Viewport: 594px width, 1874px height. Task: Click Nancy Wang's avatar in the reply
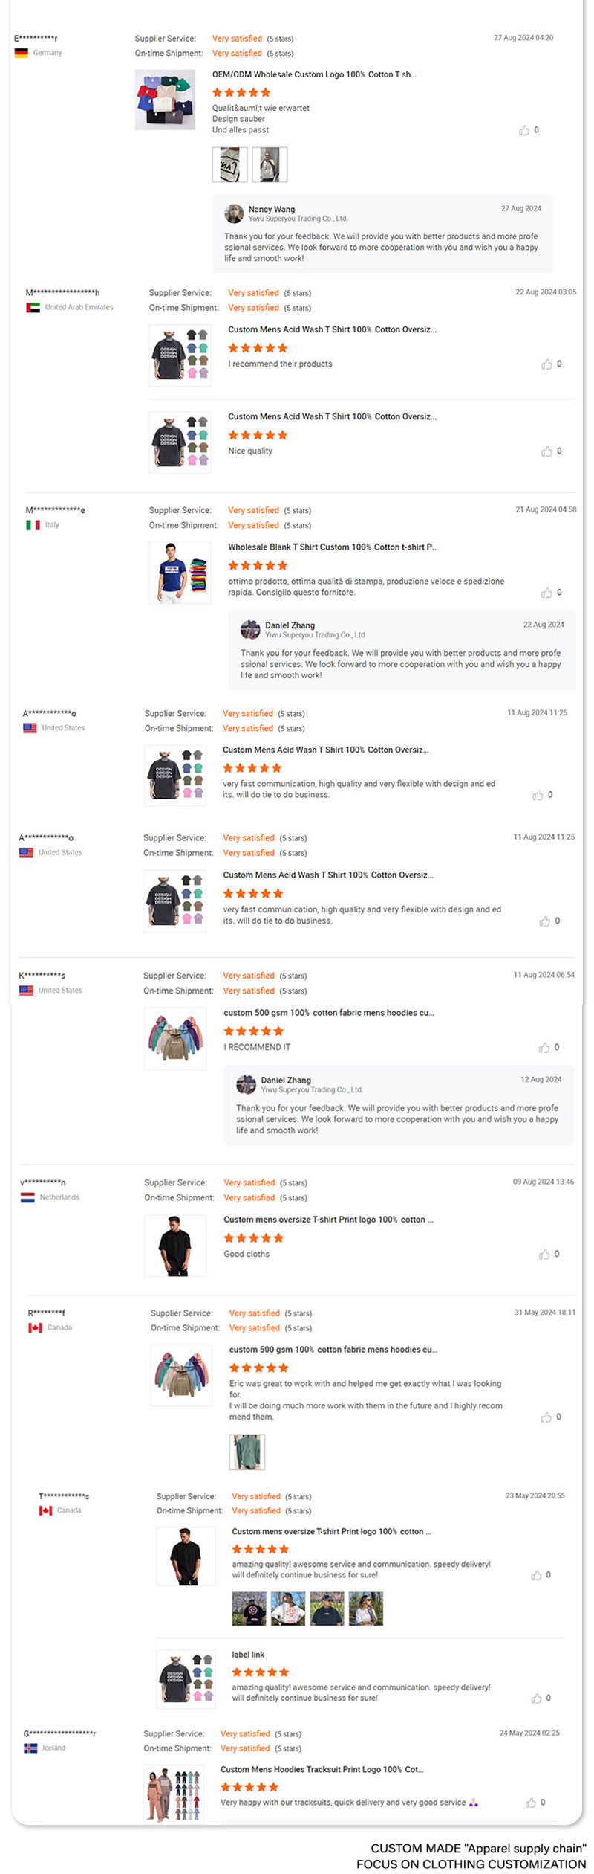234,213
